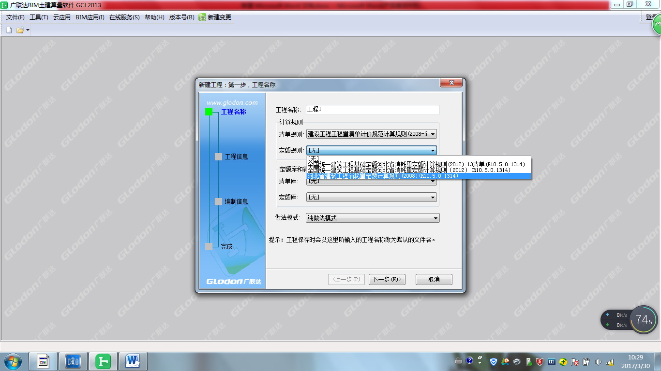Click the gray swirl tray icon
Screen dimensions: 661x371
click(x=517, y=361)
